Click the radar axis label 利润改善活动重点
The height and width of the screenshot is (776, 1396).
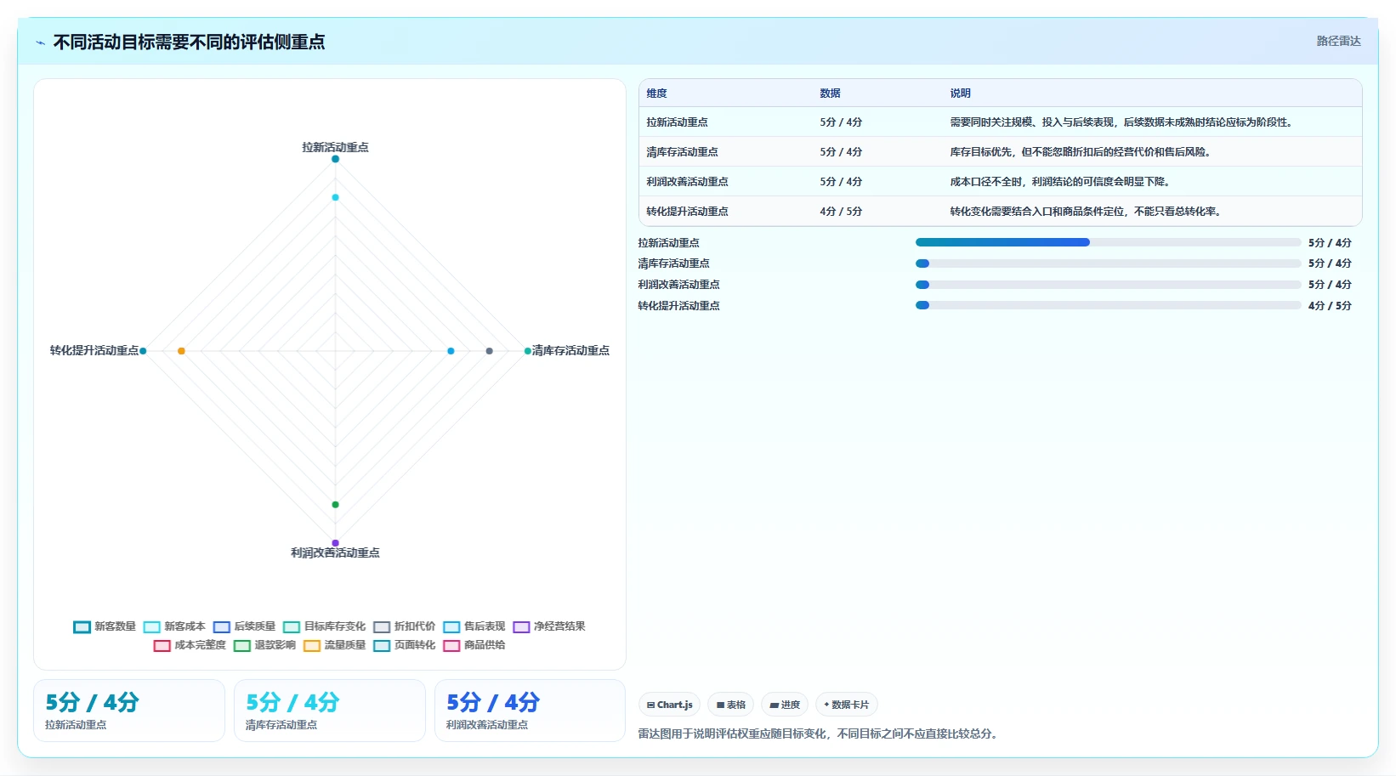coord(335,553)
